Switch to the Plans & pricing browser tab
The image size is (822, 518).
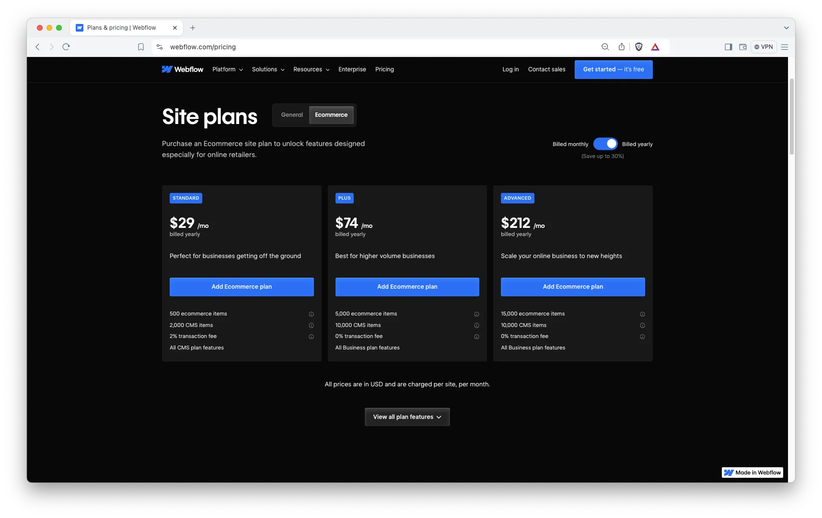click(x=121, y=28)
